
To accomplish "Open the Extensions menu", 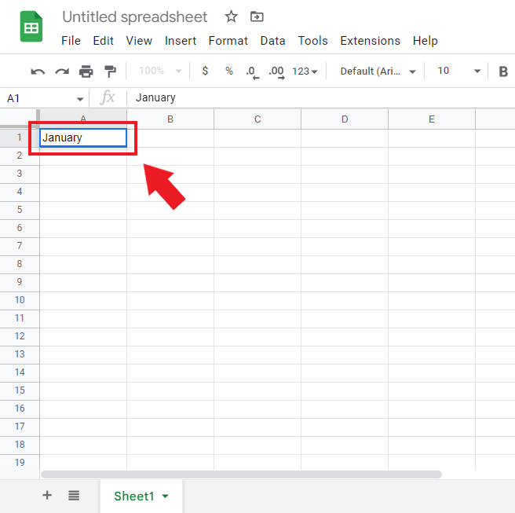I will coord(370,41).
